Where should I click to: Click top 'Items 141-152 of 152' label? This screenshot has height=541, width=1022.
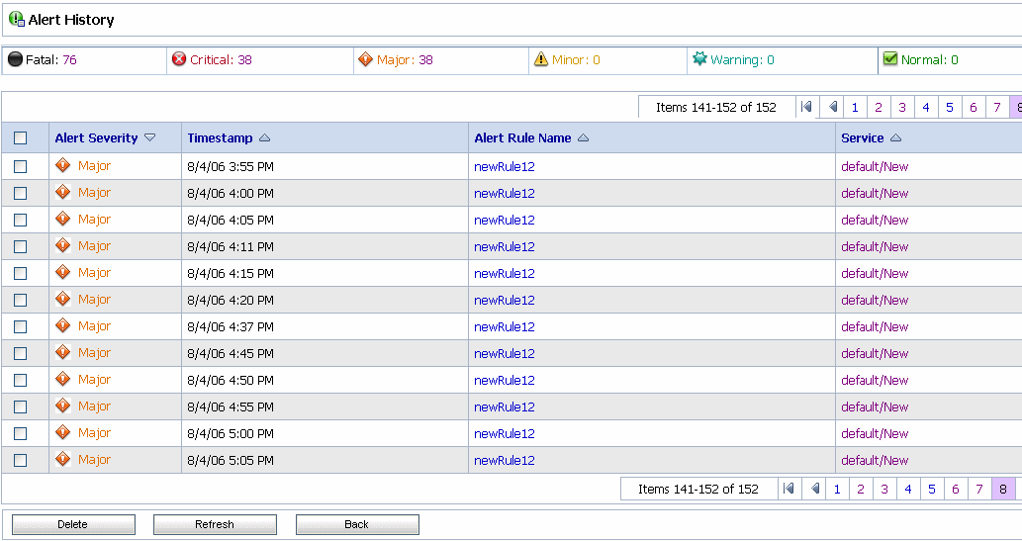(715, 108)
